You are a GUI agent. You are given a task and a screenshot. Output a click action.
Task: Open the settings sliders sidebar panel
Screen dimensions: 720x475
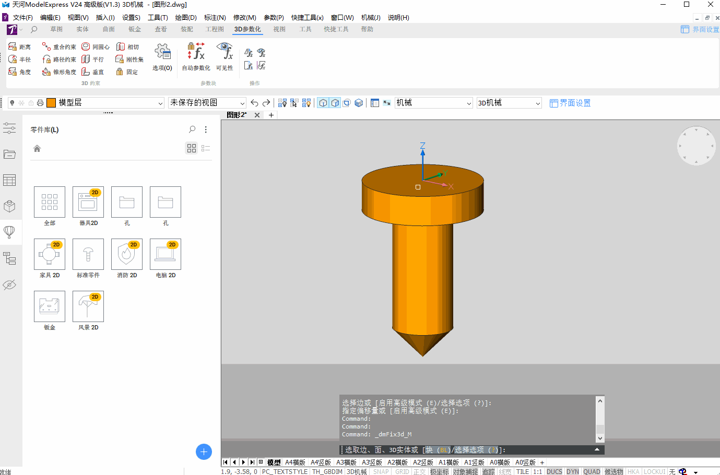[9, 128]
